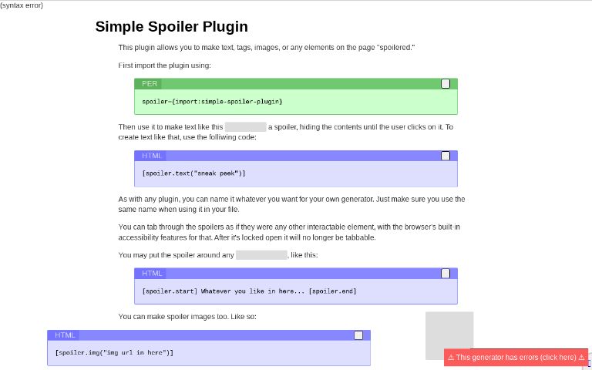Screen dimensions: 592x370
Task: Click the "Simple Spoiler Plugin" heading
Action: click(172, 26)
